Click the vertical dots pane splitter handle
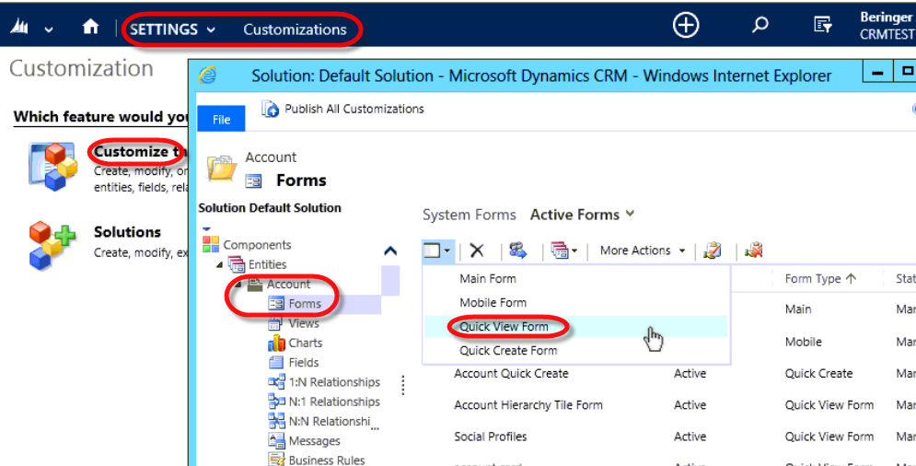Image resolution: width=916 pixels, height=466 pixels. (402, 385)
